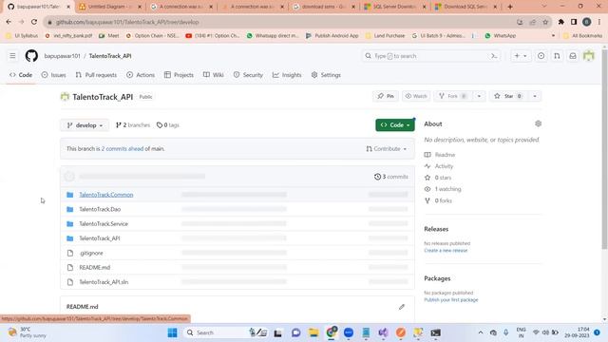Open the Issues inbox icon in header
Image resolution: width=608 pixels, height=342 pixels.
click(541, 56)
